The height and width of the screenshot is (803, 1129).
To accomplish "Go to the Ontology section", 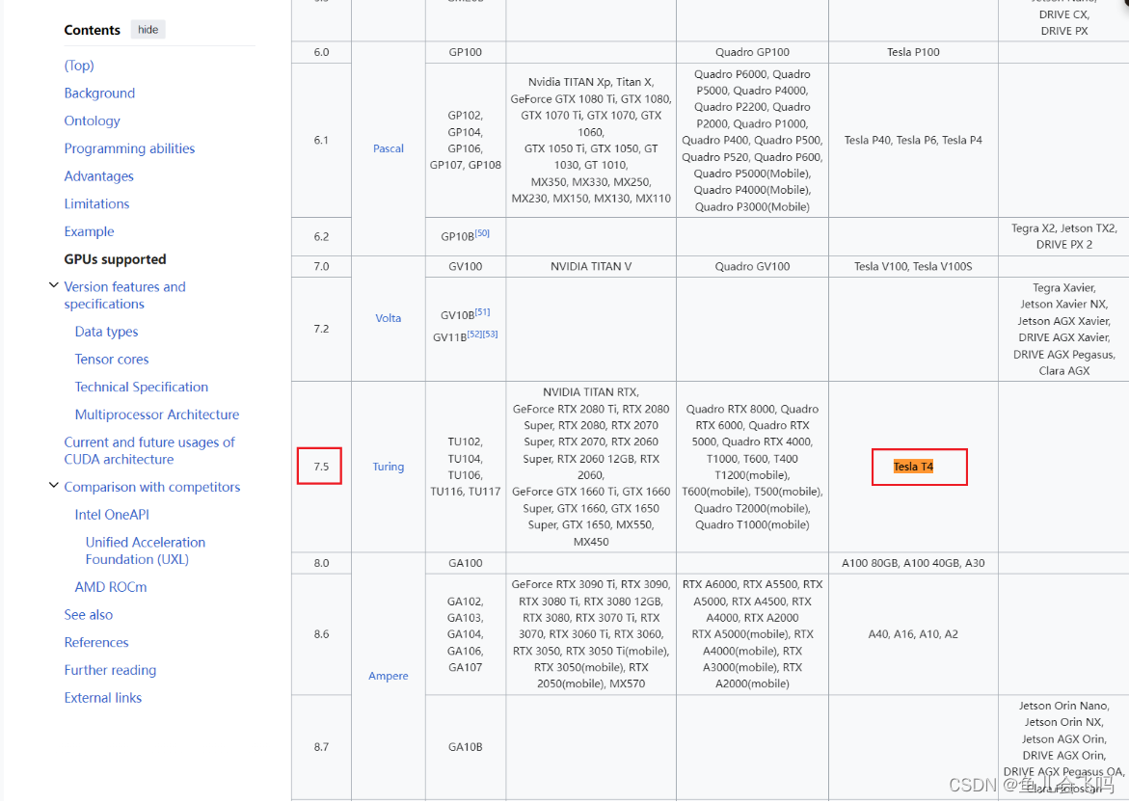I will pyautogui.click(x=93, y=121).
